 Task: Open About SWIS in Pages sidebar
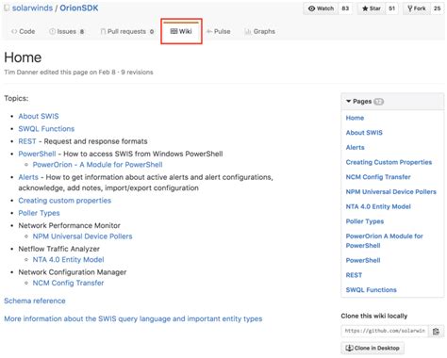point(364,133)
